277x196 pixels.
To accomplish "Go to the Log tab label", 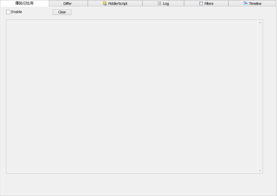I will 166,4.
